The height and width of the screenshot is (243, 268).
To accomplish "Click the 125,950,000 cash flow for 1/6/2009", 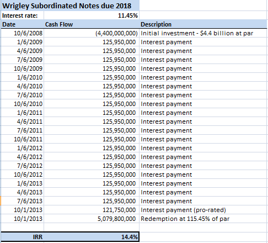I will coord(92,42).
